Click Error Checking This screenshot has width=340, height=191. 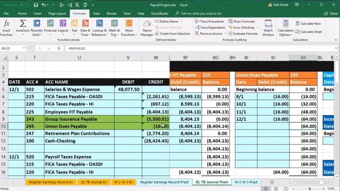[x=241, y=28]
